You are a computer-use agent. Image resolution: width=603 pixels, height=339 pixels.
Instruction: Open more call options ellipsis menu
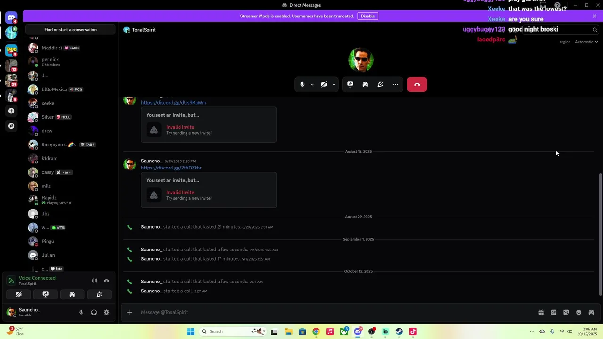pyautogui.click(x=395, y=85)
